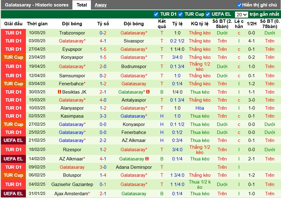Click the TUR Cup label on 23/04/25
This screenshot has width=281, height=198.
[14, 57]
